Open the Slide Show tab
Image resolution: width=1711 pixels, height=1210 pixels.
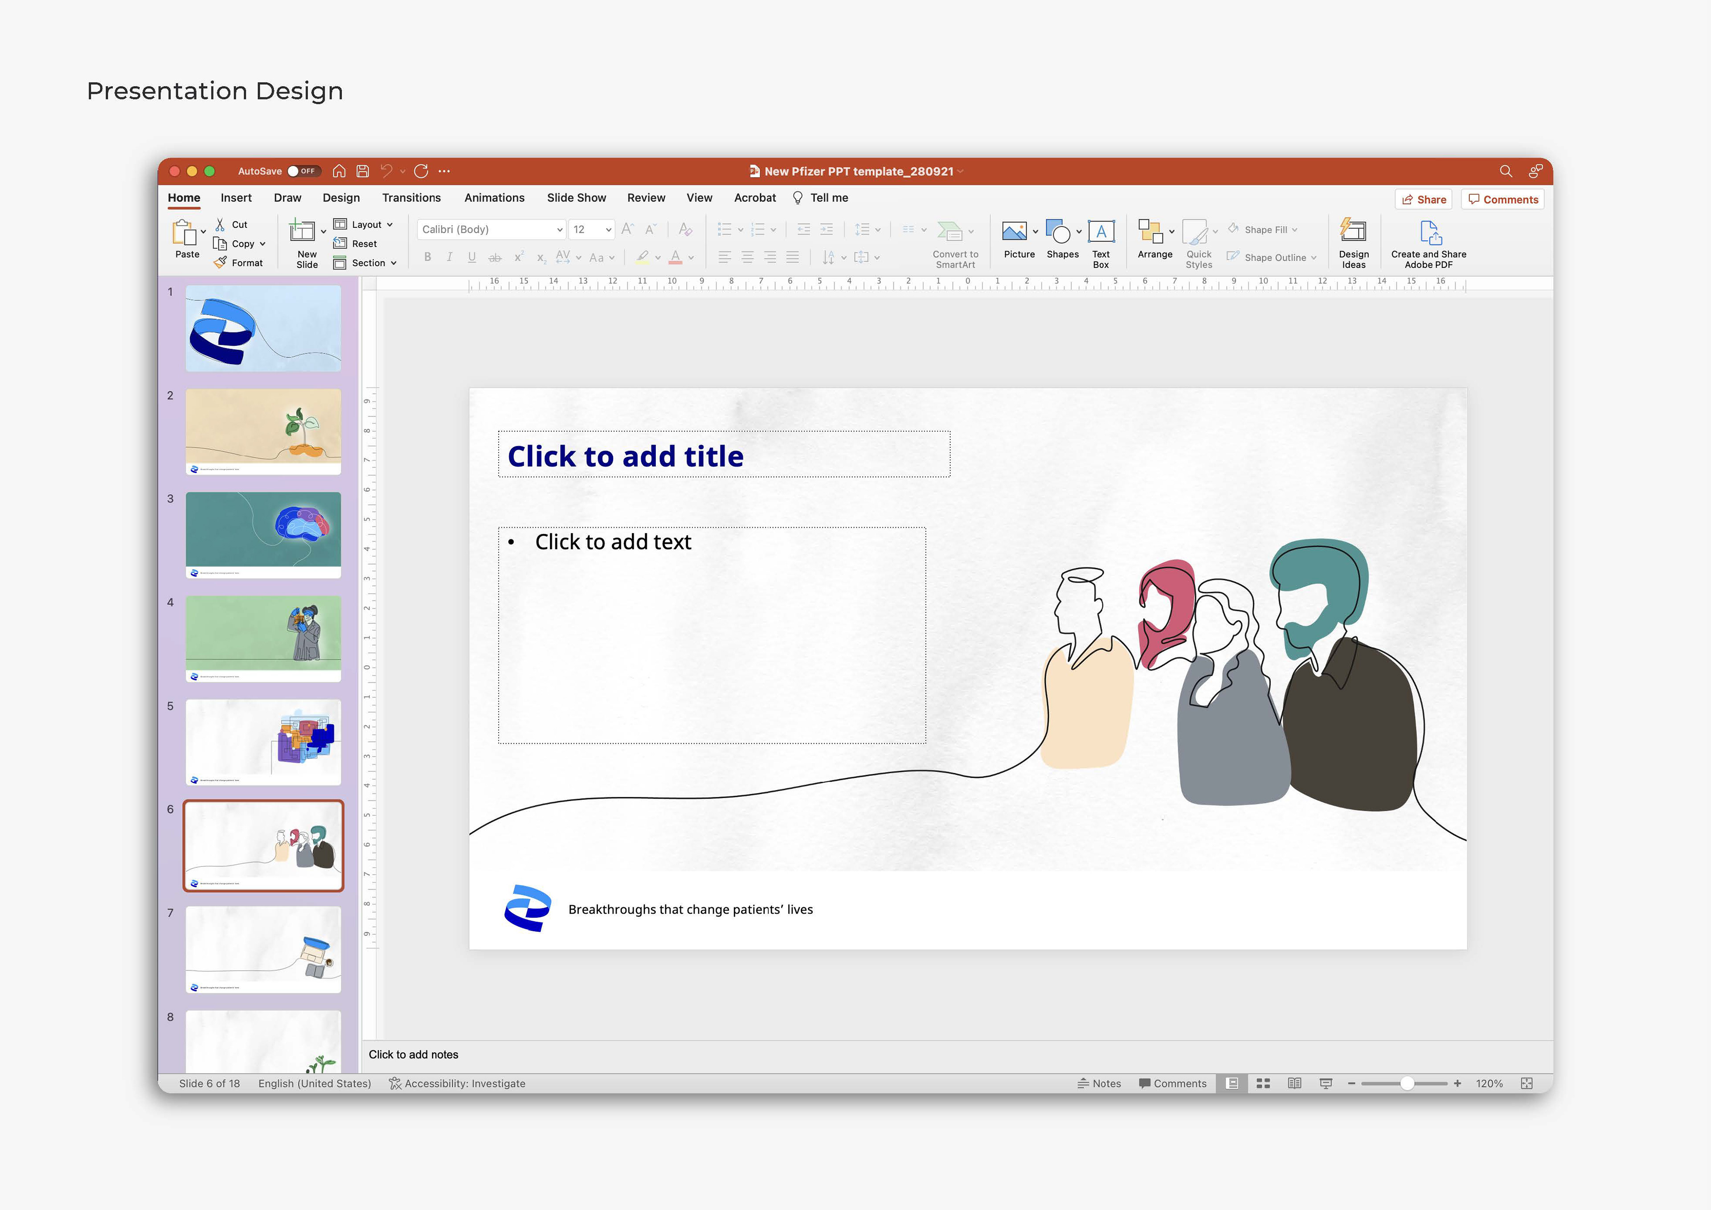tap(576, 197)
